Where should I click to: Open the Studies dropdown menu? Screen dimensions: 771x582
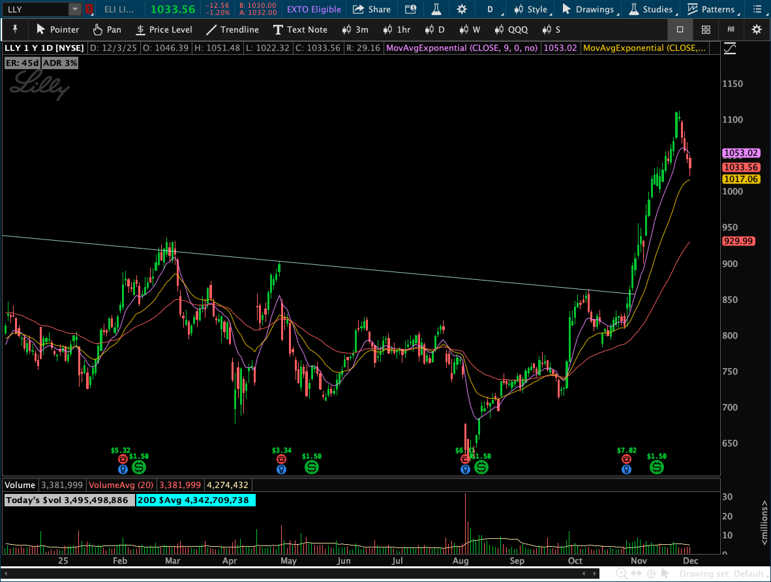point(652,9)
